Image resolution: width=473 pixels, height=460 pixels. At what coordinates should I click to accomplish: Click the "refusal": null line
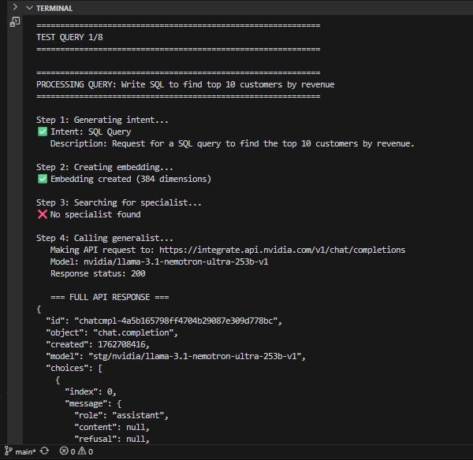point(112,439)
